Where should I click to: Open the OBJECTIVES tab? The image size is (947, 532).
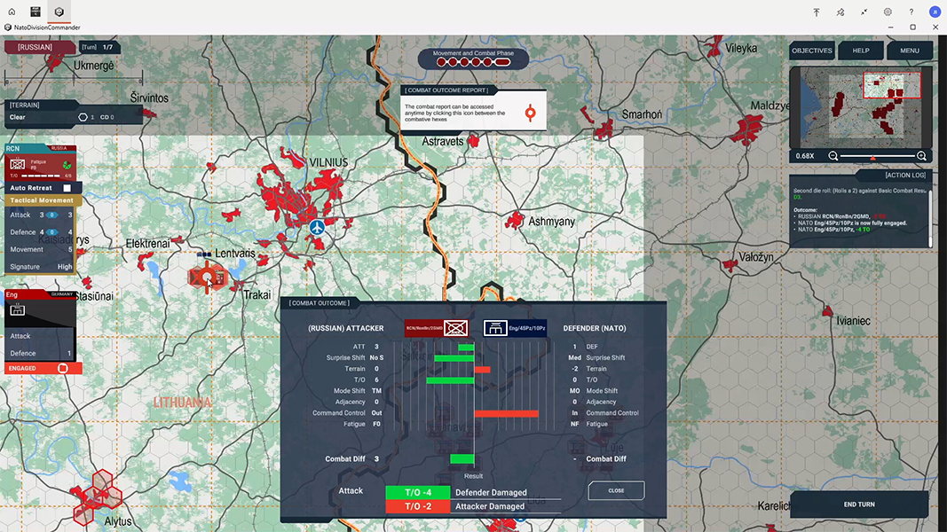tap(811, 51)
